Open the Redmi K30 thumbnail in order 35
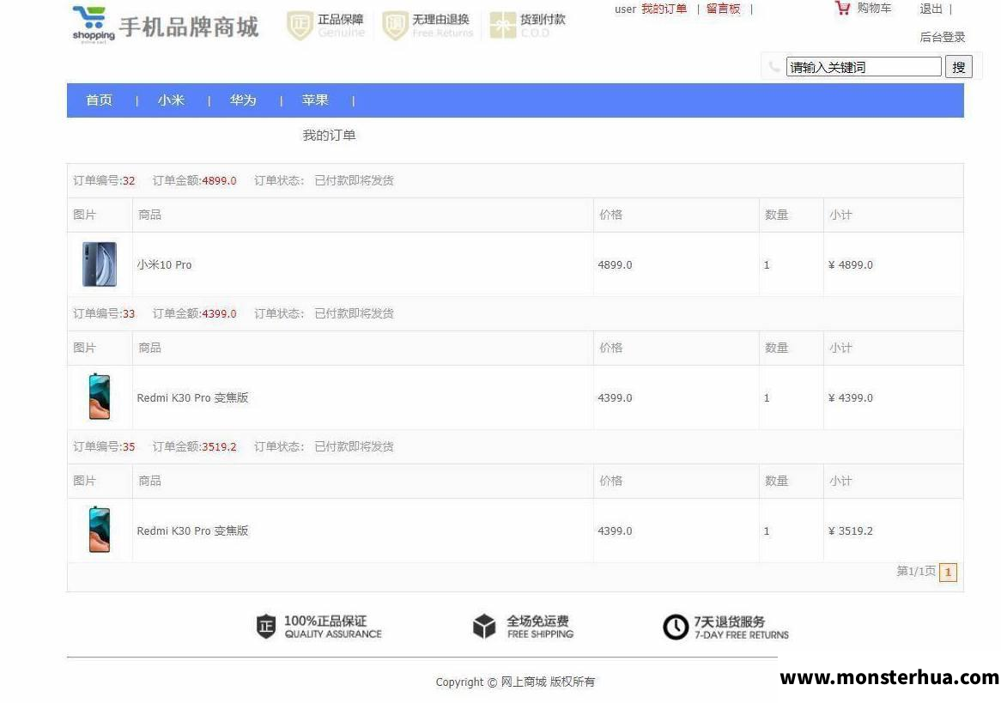 click(x=100, y=530)
